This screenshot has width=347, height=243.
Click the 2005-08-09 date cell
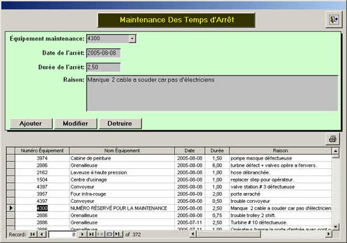(190, 194)
